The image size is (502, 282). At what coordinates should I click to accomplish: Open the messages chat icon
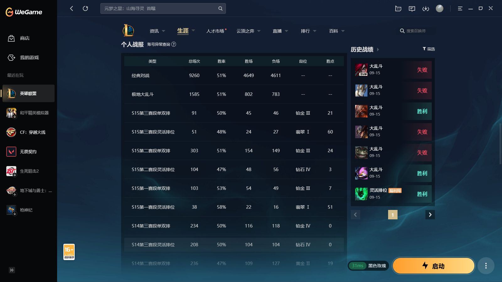[412, 9]
